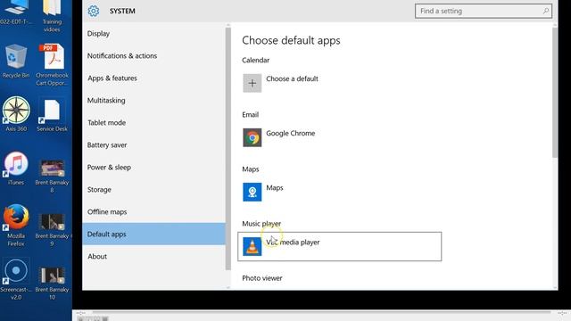This screenshot has height=321, width=571.
Task: Change the Maps default app
Action: (339, 192)
